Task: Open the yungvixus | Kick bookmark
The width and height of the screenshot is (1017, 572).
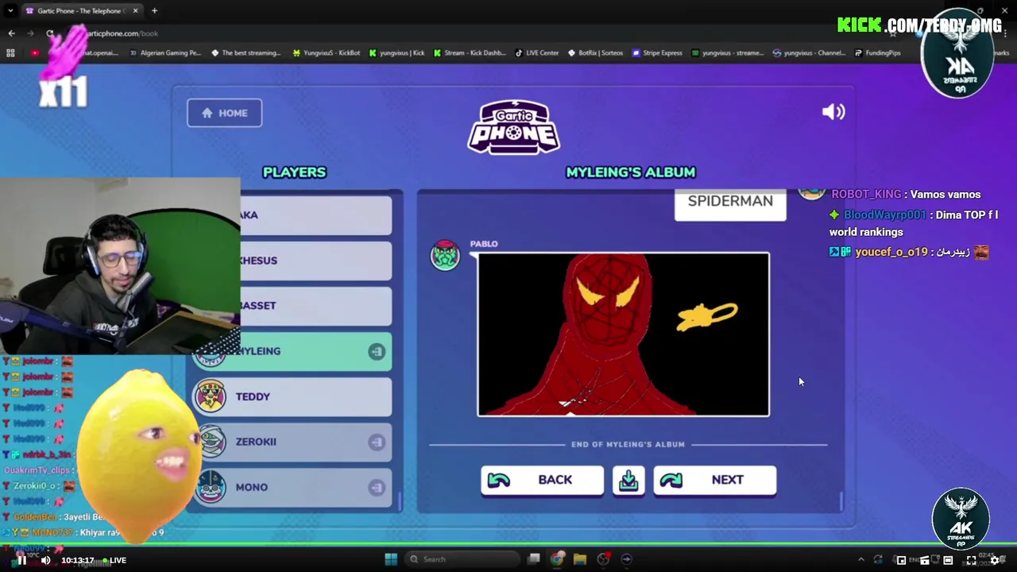Action: [x=396, y=53]
